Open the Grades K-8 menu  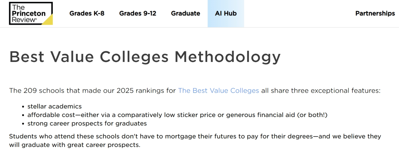[87, 14]
